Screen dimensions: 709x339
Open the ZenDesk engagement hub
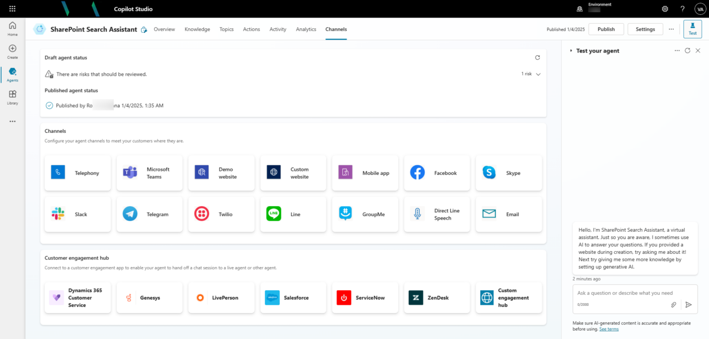[437, 298]
